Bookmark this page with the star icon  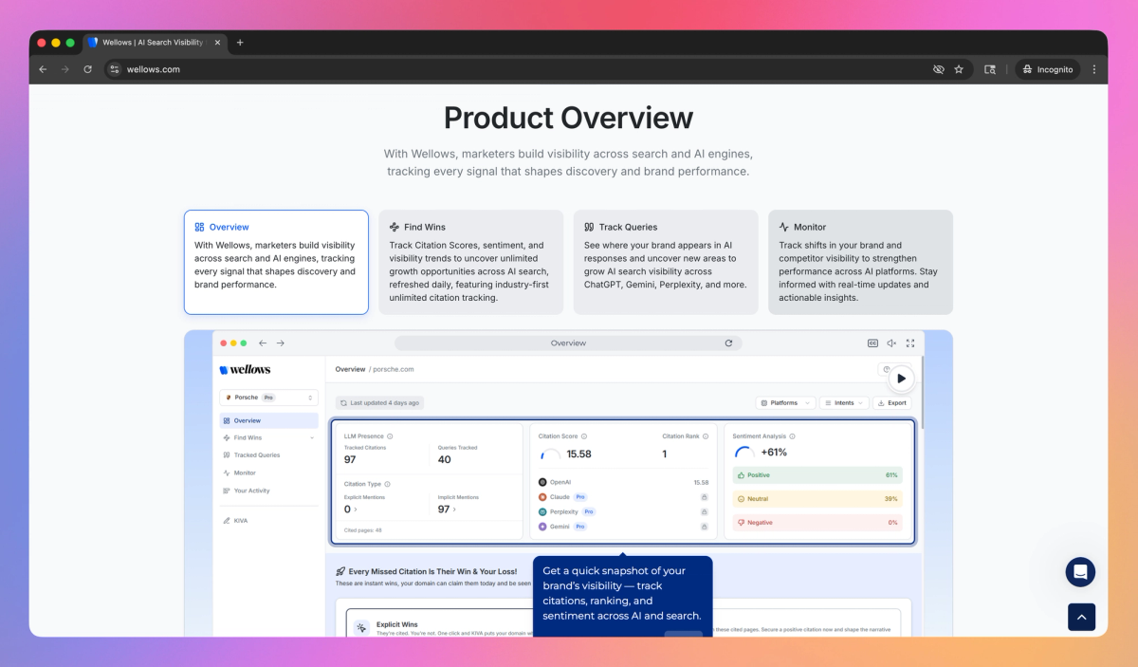(x=959, y=69)
